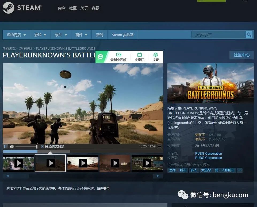The image size is (257, 207).
Task: Play the first tropical island thumbnail
Action: click(x=19, y=163)
